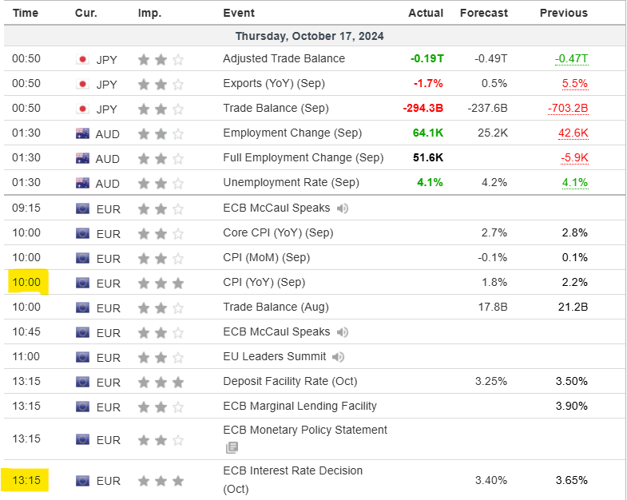Image resolution: width=627 pixels, height=500 pixels.
Task: Click previous value 5.5% for Exports
Action: click(574, 83)
